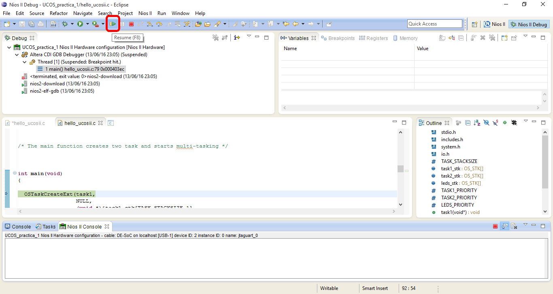Click the binary 010 toolbar icon
Image resolution: width=553 pixels, height=294 pixels.
point(53,24)
